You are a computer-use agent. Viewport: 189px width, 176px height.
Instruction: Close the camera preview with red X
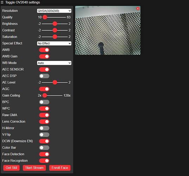point(138,9)
